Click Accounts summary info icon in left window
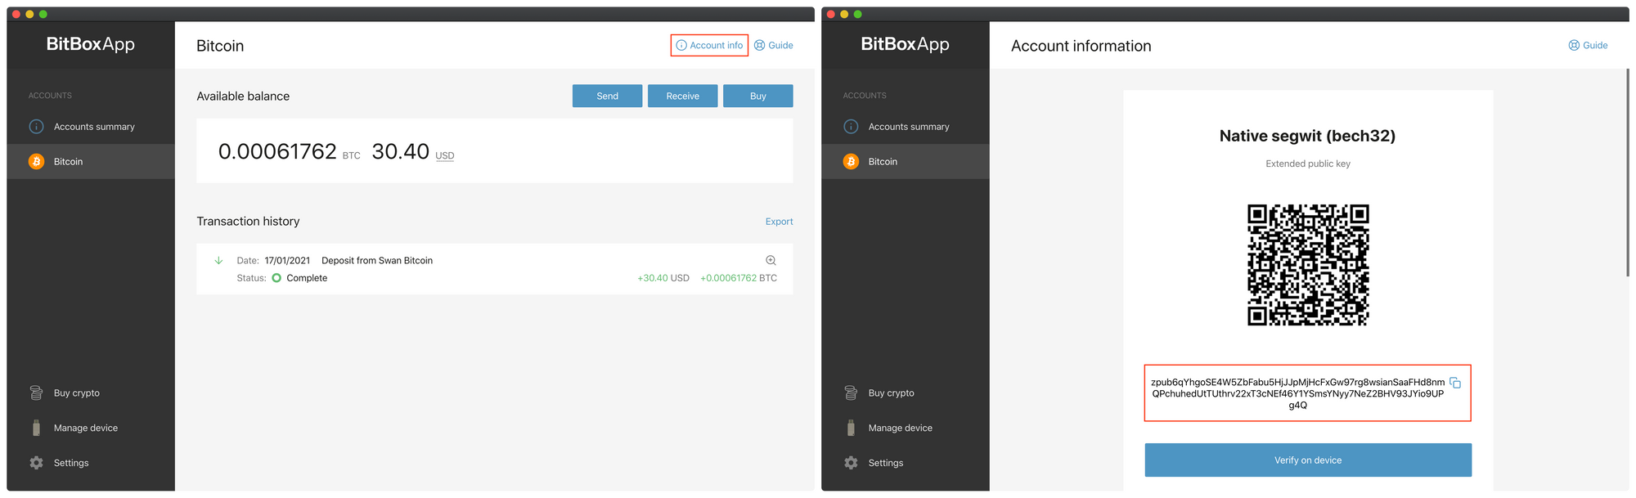The image size is (1636, 498). click(x=36, y=127)
